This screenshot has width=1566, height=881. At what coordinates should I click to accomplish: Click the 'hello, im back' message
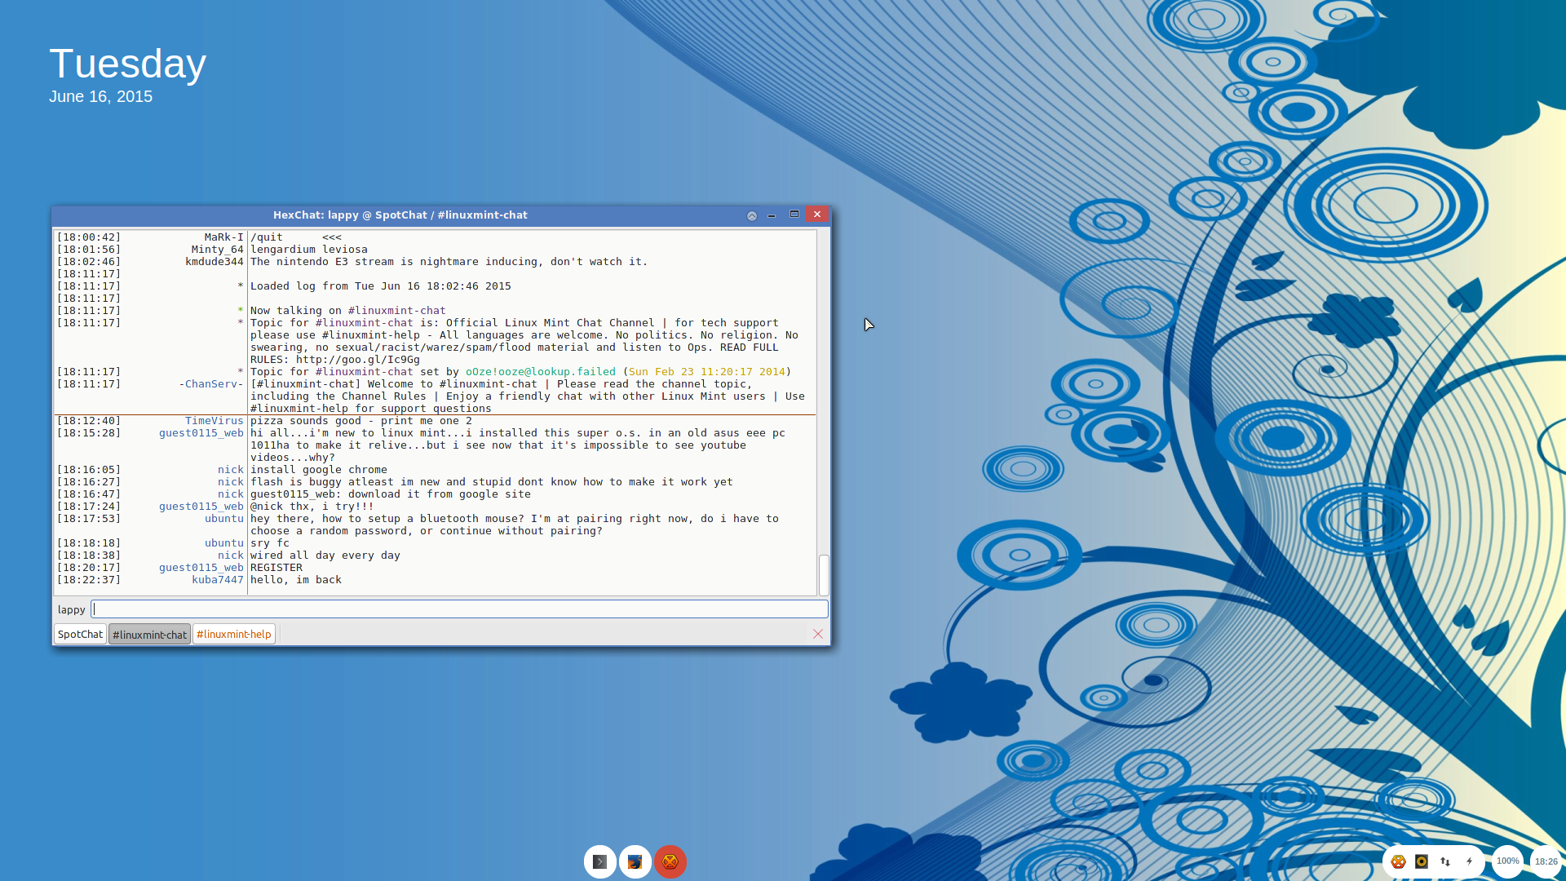coord(296,580)
